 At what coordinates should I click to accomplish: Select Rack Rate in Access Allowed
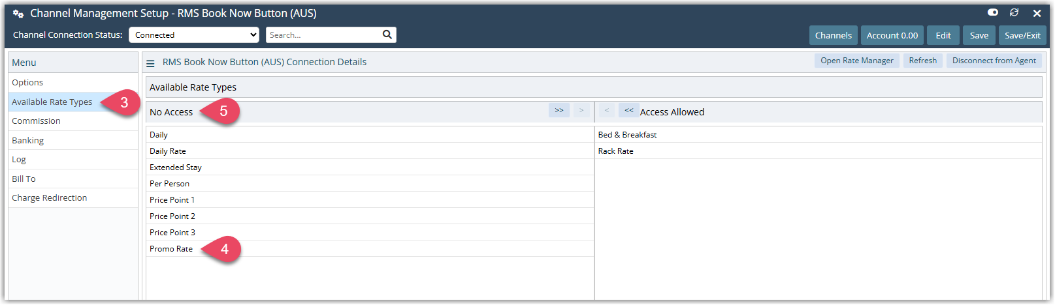pos(819,151)
